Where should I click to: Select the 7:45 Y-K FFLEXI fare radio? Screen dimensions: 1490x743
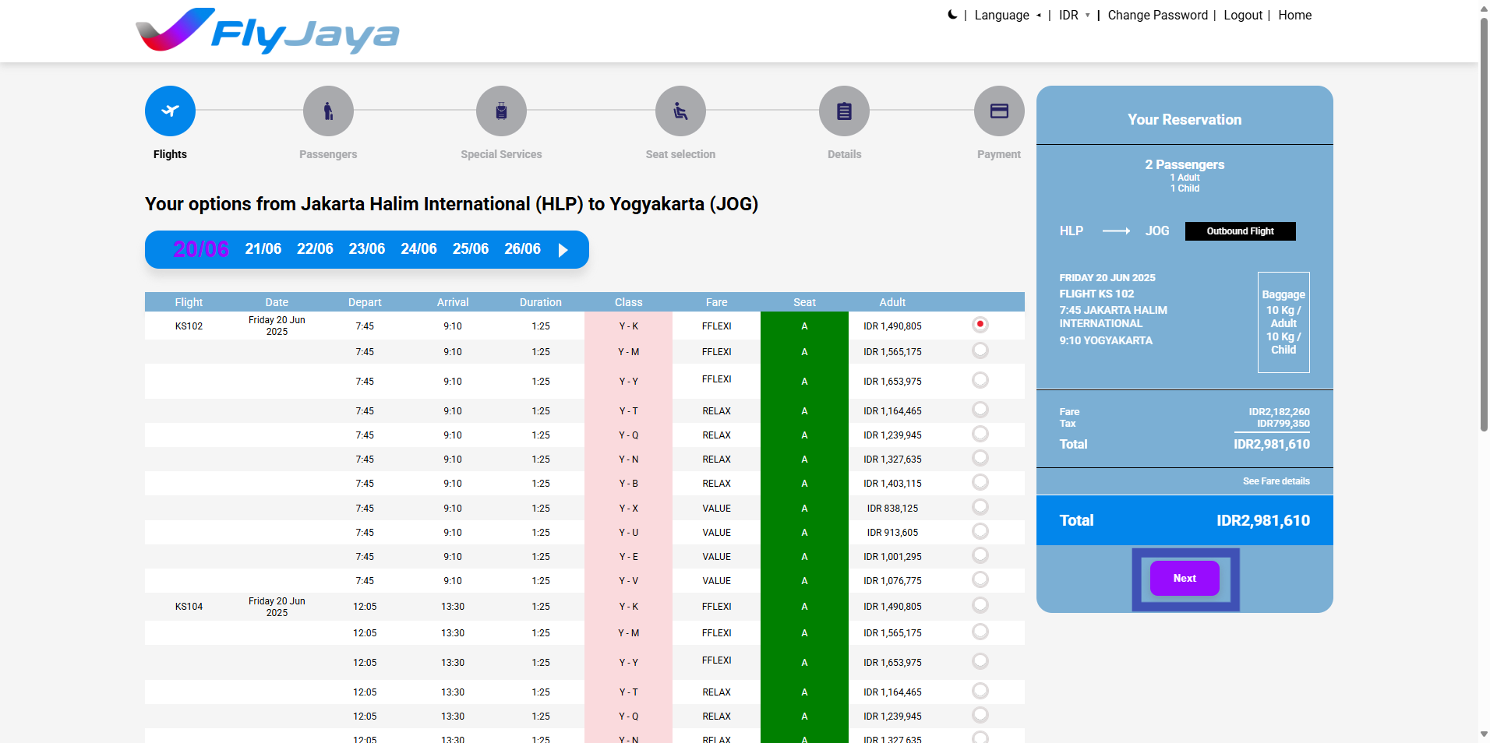pyautogui.click(x=980, y=324)
